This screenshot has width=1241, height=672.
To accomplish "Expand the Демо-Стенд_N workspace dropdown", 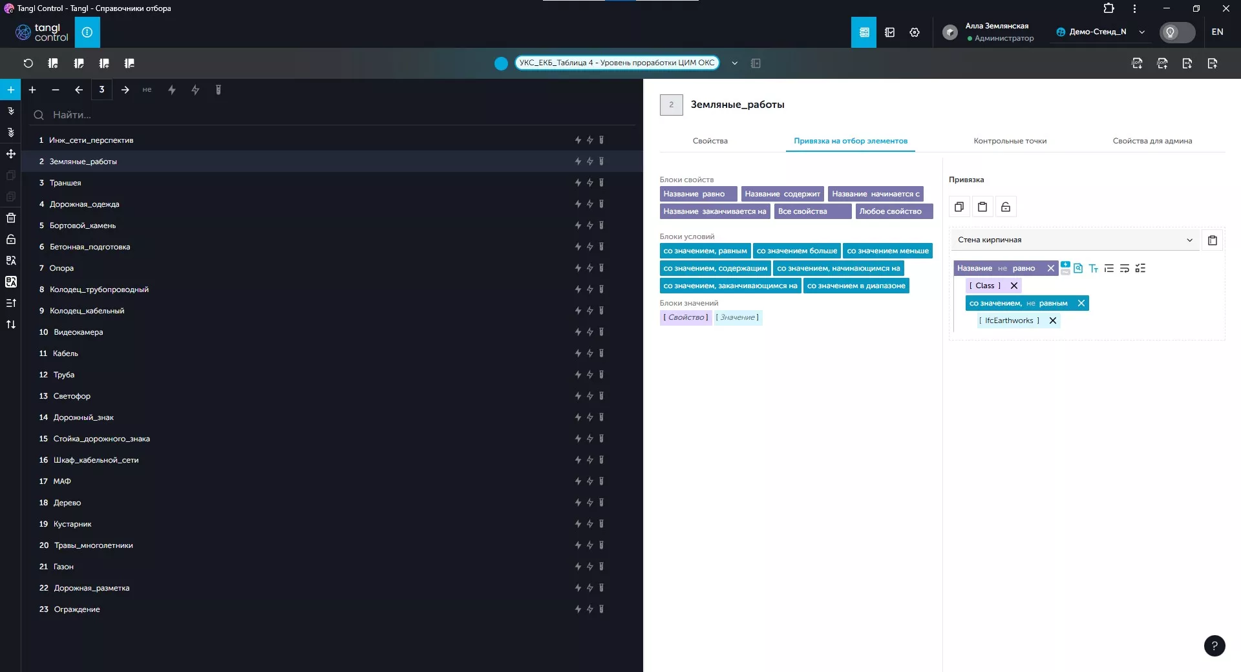I will pyautogui.click(x=1142, y=32).
